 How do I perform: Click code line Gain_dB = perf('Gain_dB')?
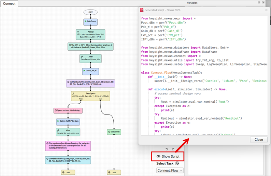click(x=161, y=31)
